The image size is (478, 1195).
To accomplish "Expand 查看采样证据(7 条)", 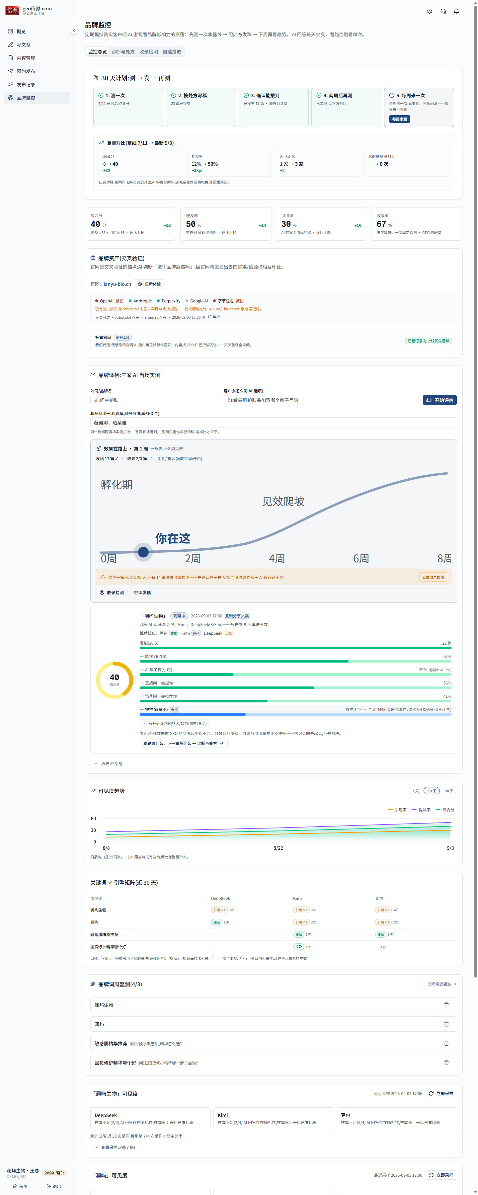I will point(115,1147).
